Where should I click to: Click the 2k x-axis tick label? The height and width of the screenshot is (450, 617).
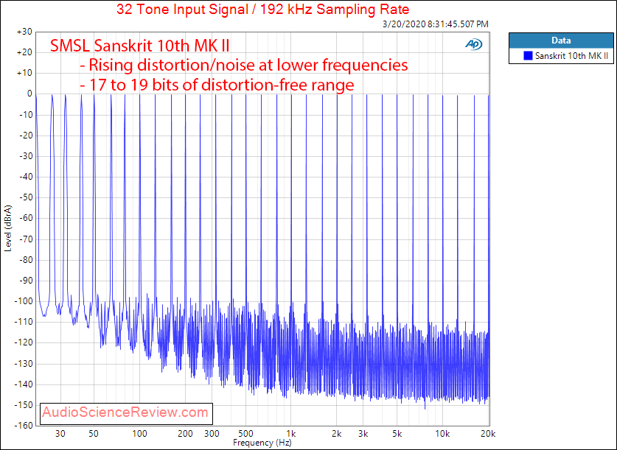coord(336,434)
